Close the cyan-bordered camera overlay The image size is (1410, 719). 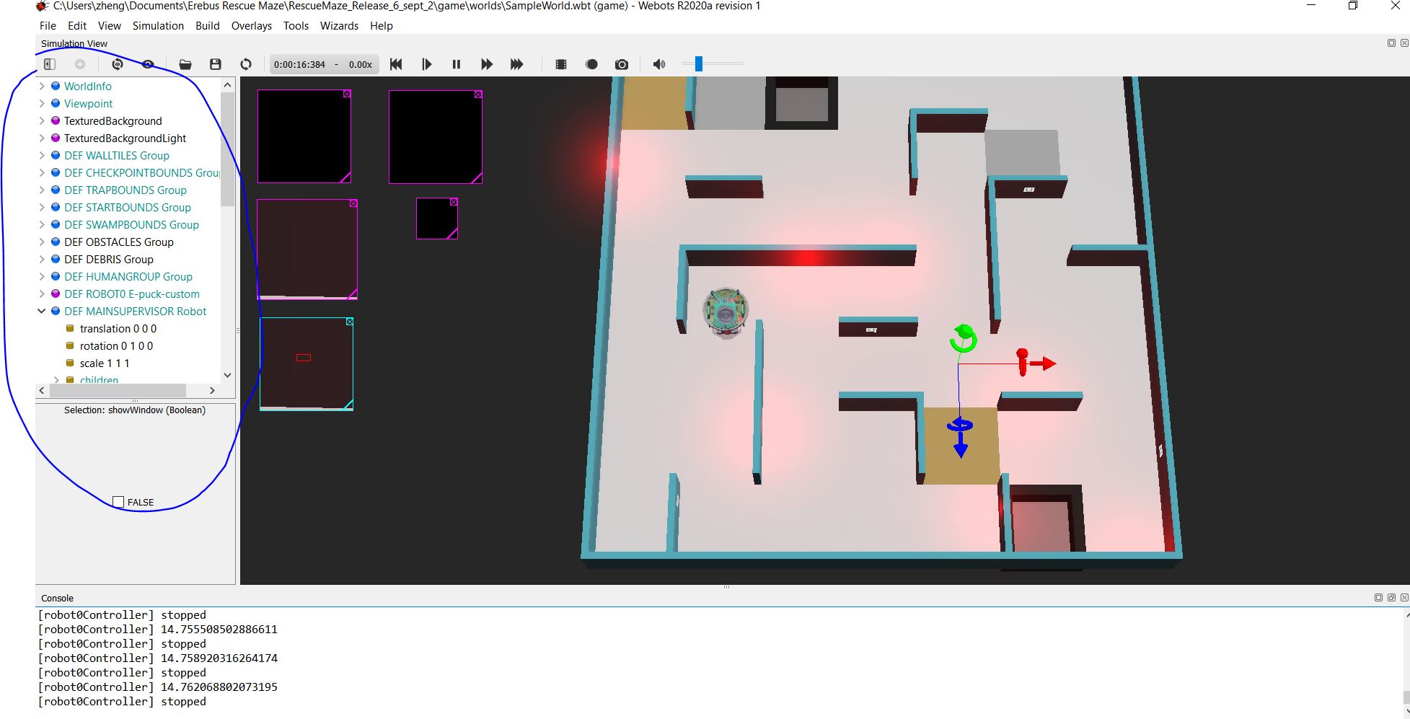coord(350,322)
